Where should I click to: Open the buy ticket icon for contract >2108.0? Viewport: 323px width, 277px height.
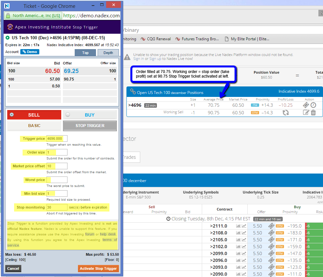pos(271,233)
